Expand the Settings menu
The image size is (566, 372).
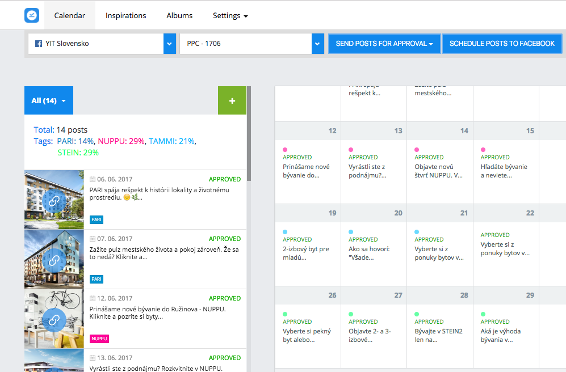click(x=230, y=15)
